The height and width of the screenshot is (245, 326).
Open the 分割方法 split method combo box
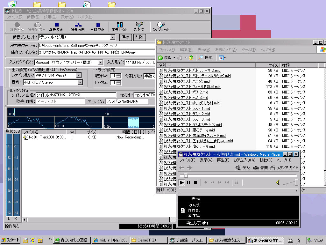[x=149, y=76]
